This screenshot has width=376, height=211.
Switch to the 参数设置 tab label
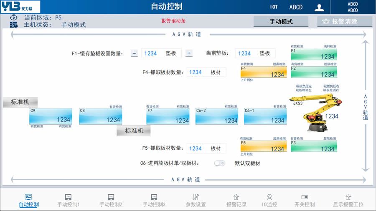[196, 205]
